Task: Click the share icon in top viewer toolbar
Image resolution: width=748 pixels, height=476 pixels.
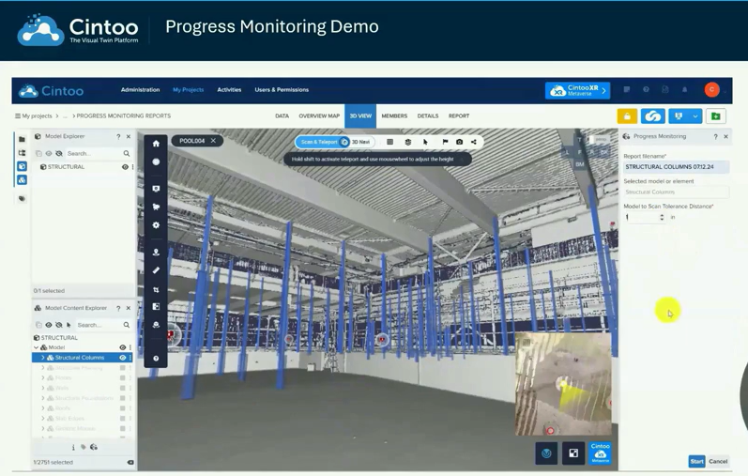Action: 474,142
